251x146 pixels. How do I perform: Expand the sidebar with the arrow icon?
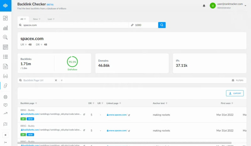tap(5, 142)
